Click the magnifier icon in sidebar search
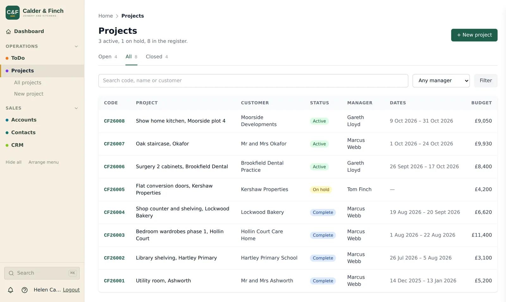Image resolution: width=506 pixels, height=302 pixels. [11, 273]
